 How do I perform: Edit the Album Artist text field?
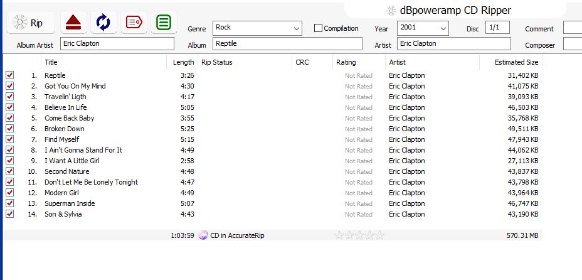point(117,44)
